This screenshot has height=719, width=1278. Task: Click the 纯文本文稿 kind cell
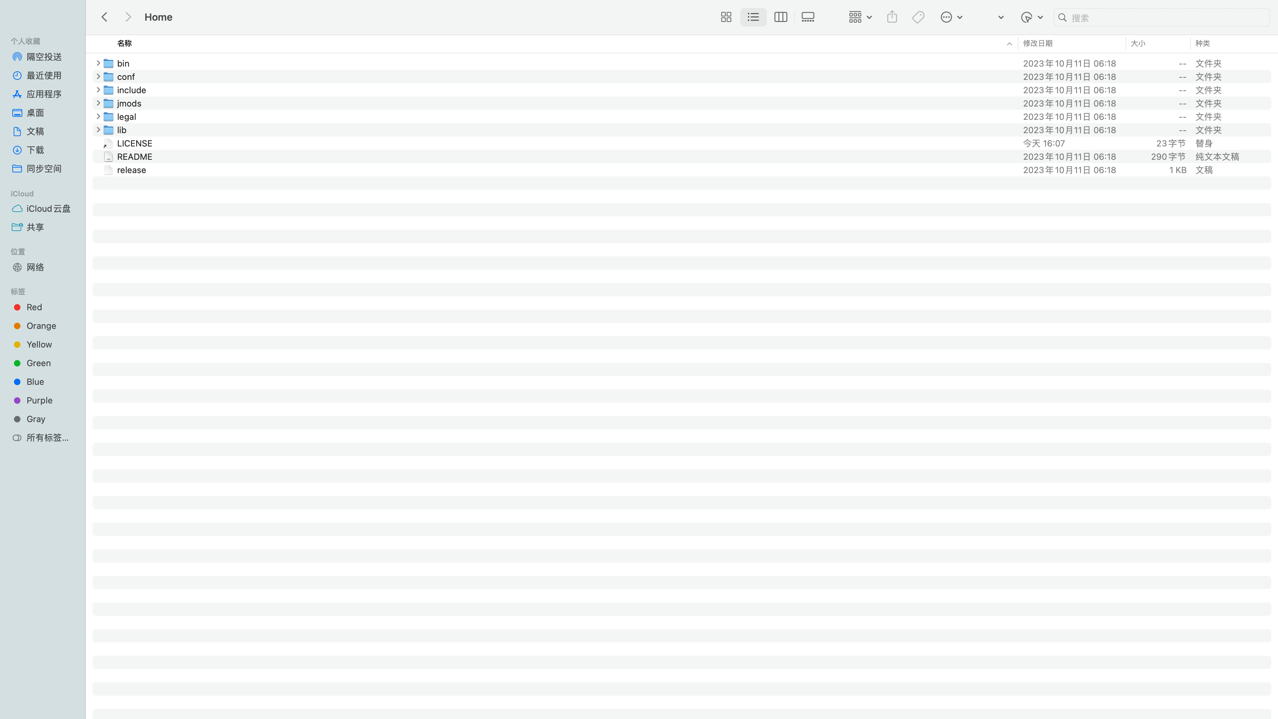tap(1217, 157)
